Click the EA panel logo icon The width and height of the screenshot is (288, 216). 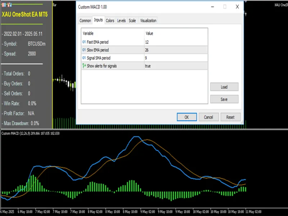tap(7, 5)
